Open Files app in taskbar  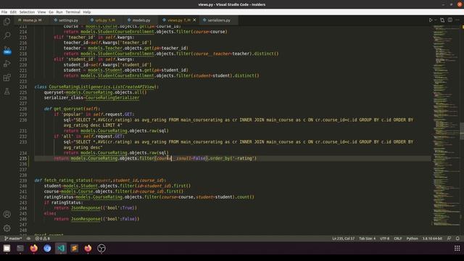pyautogui.click(x=7, y=248)
